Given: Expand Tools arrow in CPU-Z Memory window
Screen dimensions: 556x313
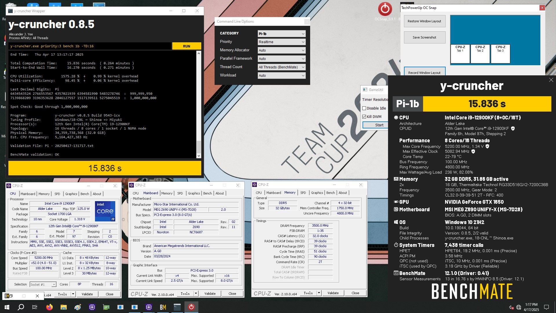Looking at the screenshot, I should click(x=319, y=293).
